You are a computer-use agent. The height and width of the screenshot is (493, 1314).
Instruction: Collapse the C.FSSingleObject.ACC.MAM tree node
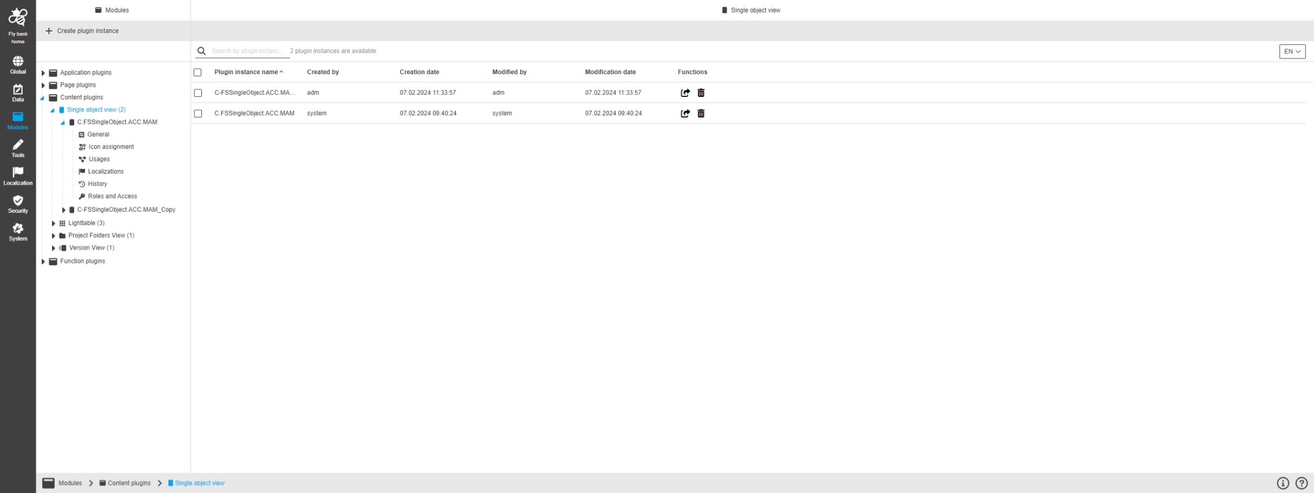[63, 123]
